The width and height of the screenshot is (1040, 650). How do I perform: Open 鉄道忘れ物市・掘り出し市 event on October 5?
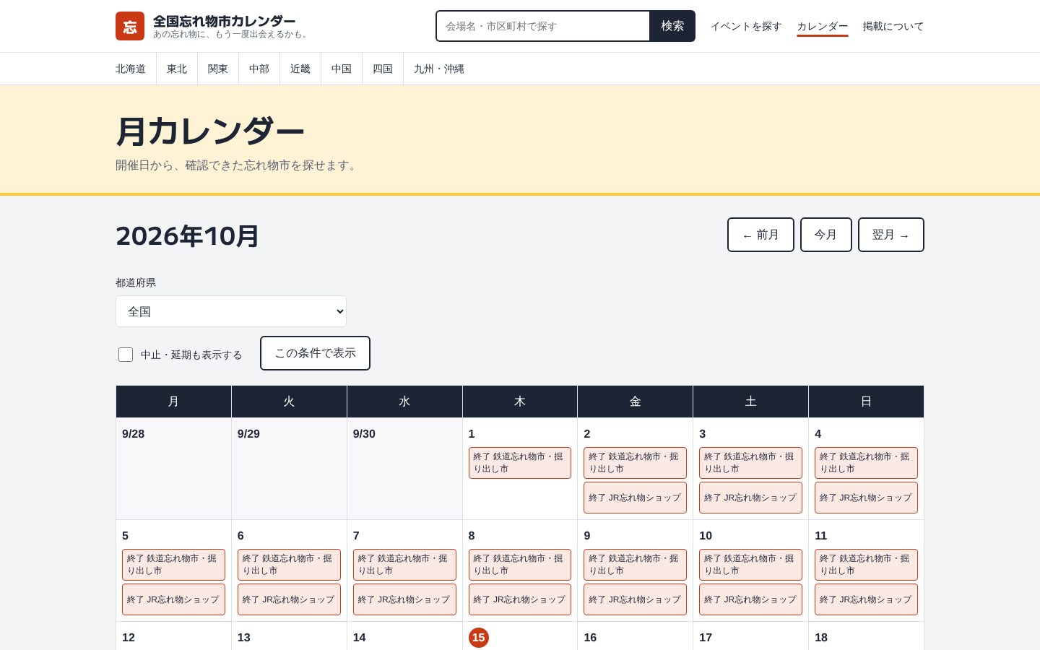pos(173,565)
